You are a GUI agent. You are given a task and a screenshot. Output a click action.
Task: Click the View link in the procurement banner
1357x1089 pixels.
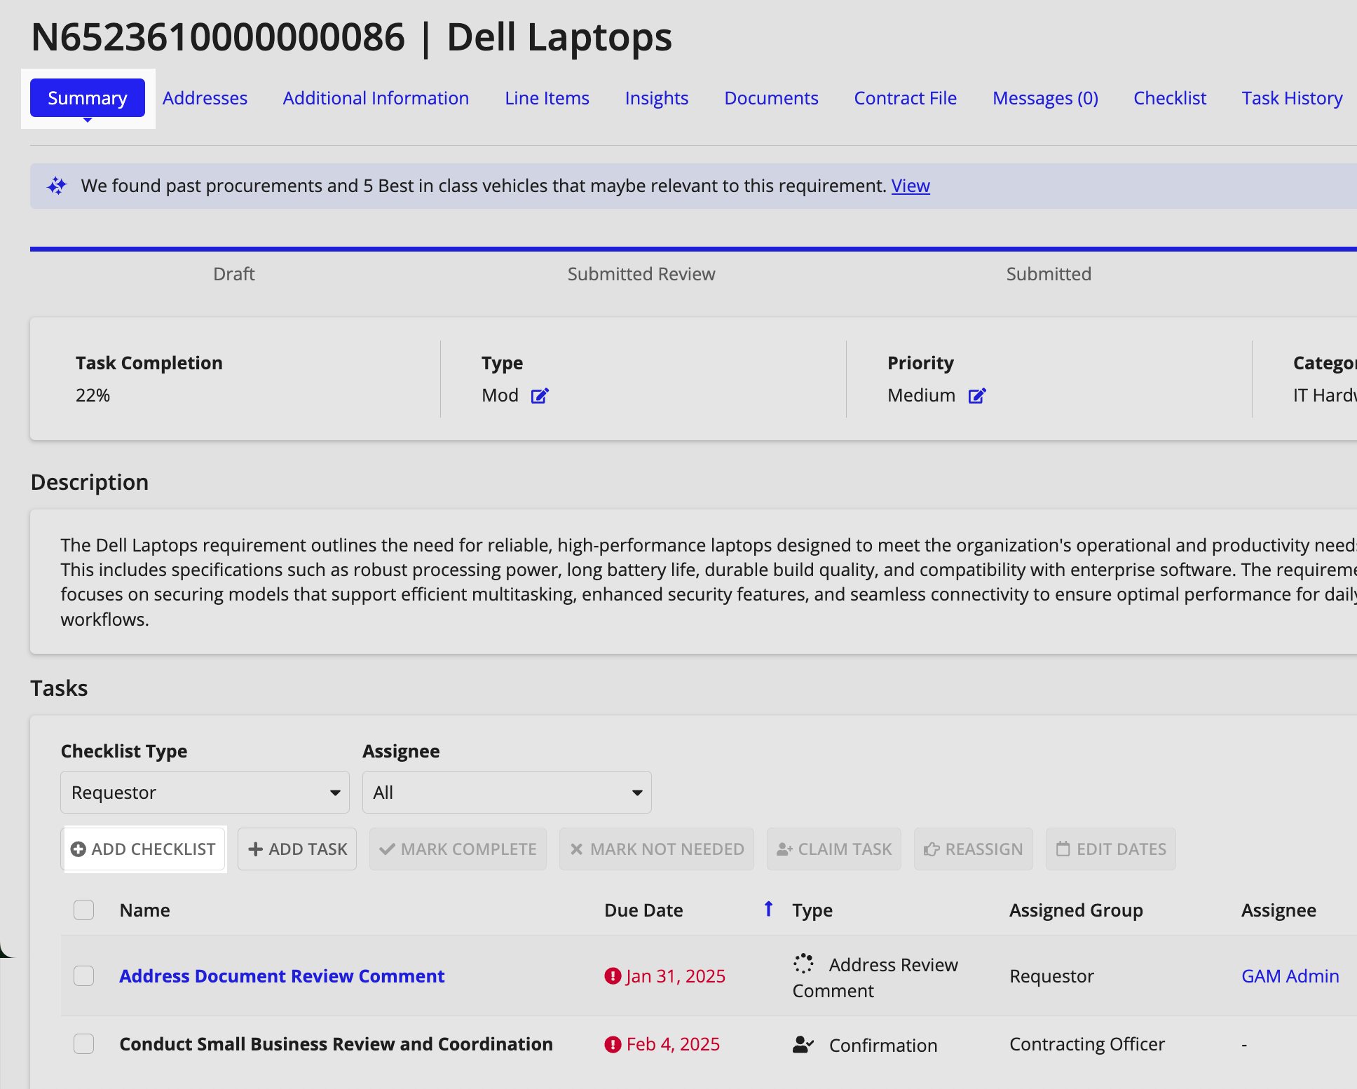point(911,186)
